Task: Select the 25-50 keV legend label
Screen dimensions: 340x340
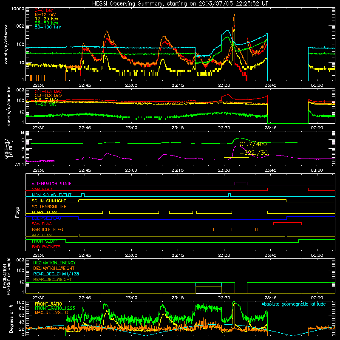Action: (47, 23)
